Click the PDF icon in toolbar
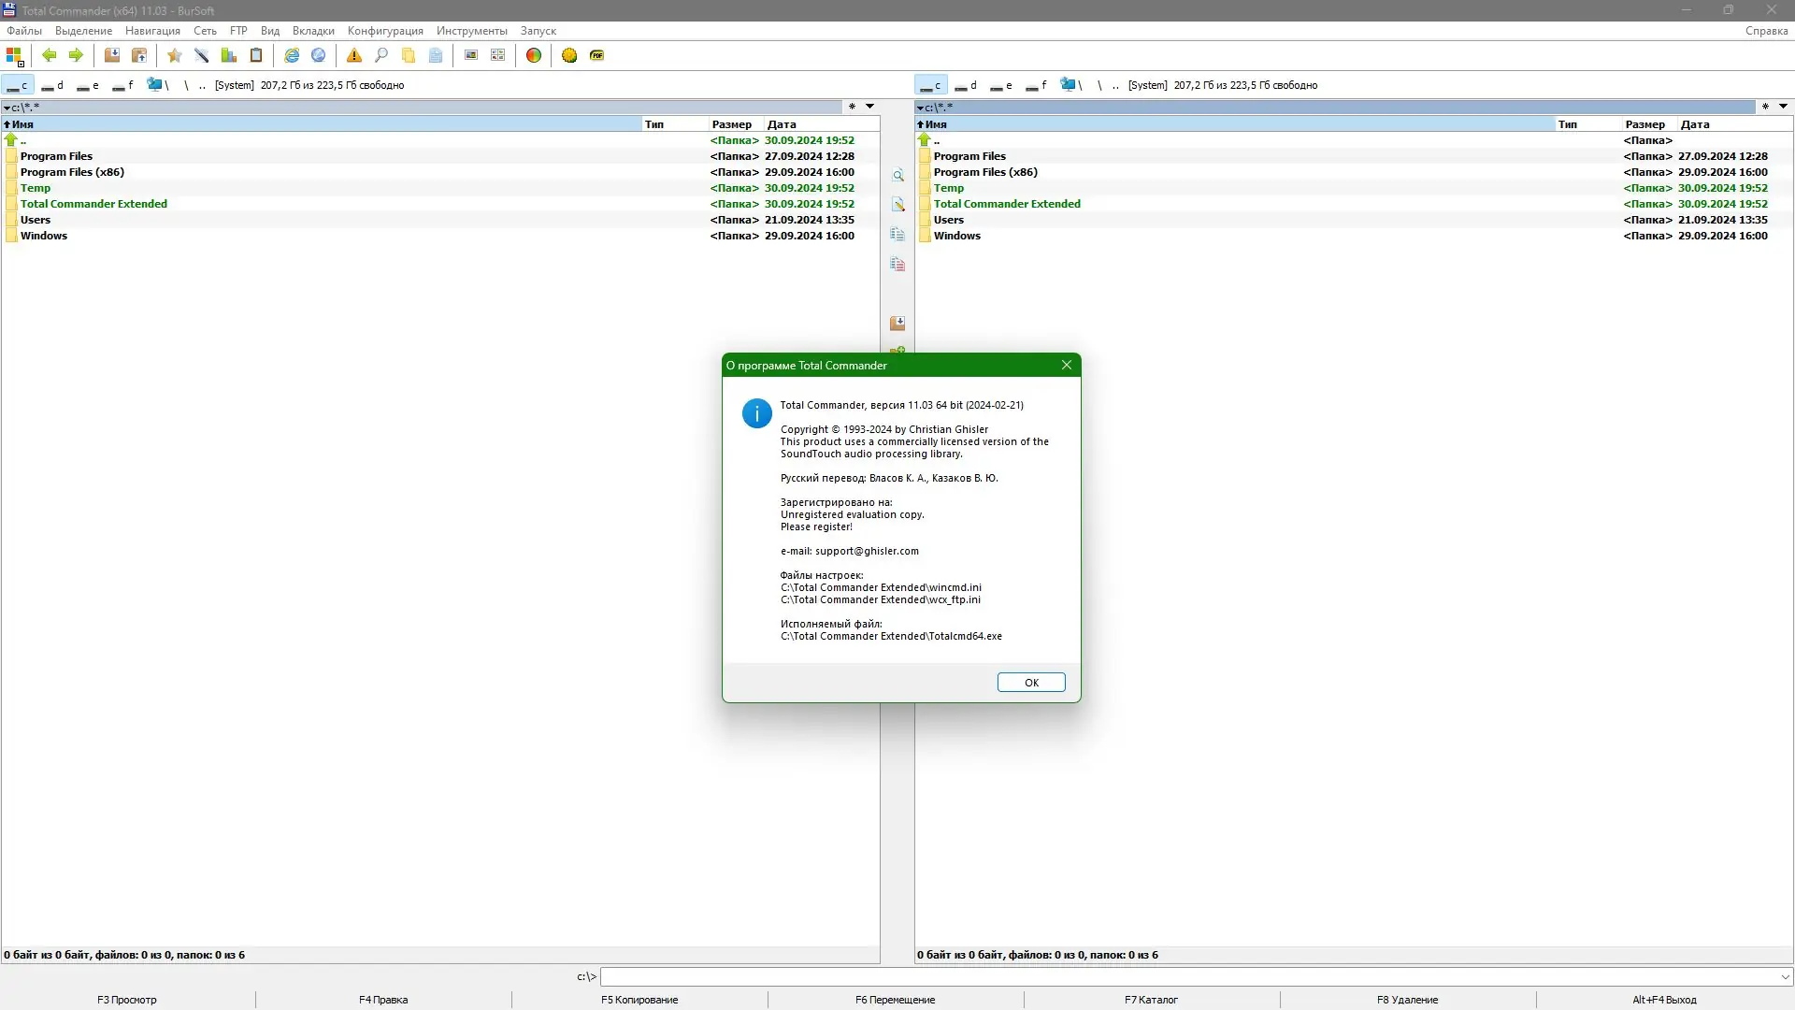 click(596, 55)
